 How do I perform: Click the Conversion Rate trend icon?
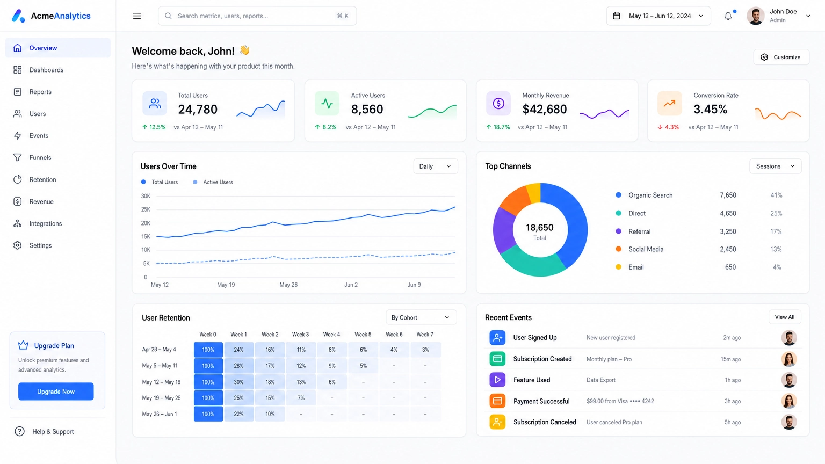(x=670, y=104)
